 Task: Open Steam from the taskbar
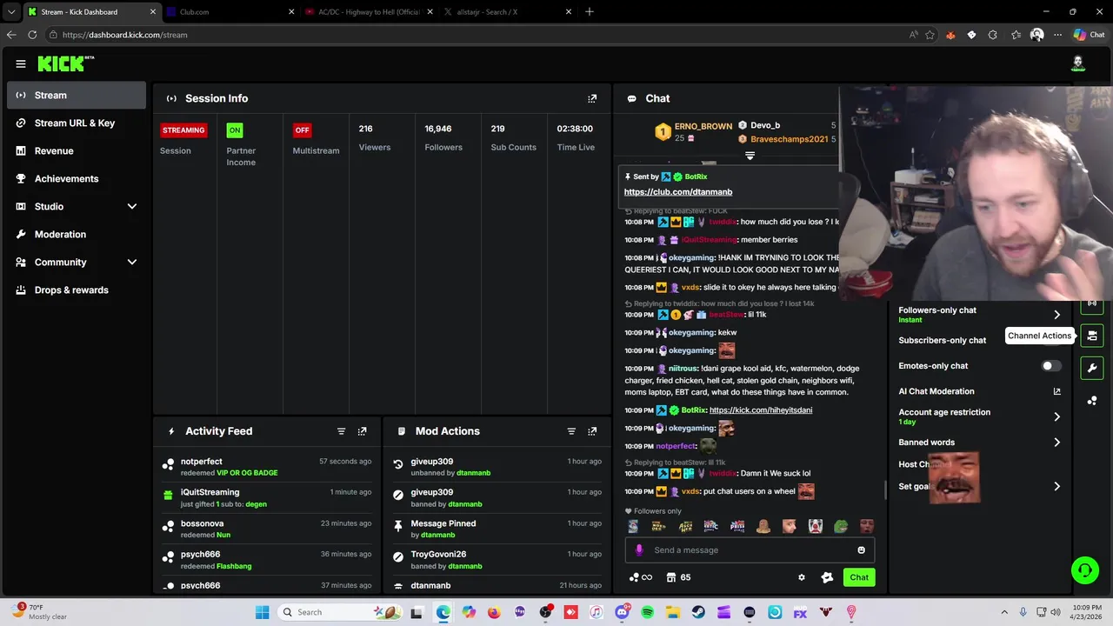click(698, 612)
